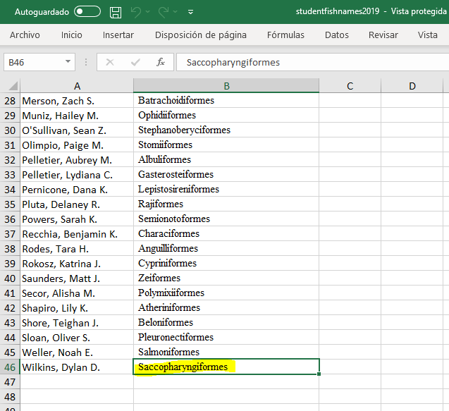
Task: Expand the Customize Quick Access Toolbar menu
Action: pyautogui.click(x=192, y=12)
